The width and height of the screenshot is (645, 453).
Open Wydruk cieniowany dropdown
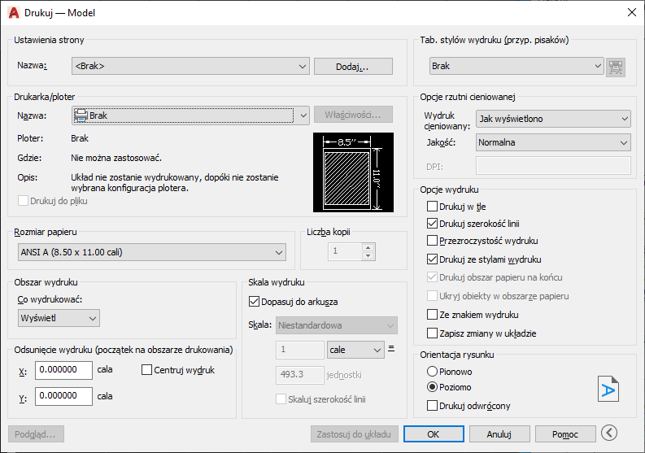(553, 119)
